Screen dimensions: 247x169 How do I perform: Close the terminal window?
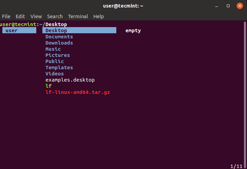click(x=240, y=6)
